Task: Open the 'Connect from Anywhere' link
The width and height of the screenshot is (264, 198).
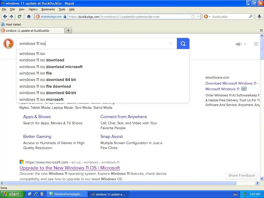Action: 123,117
